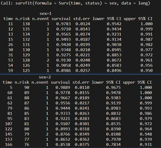Click the std.err column header under sex=2

[81, 82]
